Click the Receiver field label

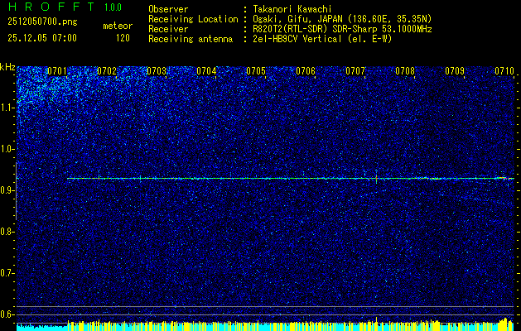point(168,29)
